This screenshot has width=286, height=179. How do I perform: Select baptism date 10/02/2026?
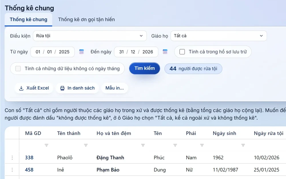267,158
